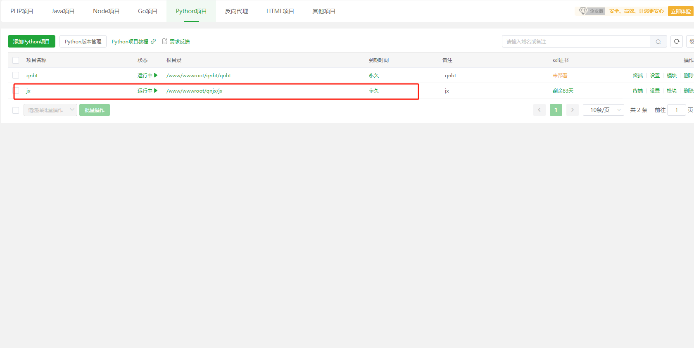
Task: Open 设置 for the qnbt project
Action: (655, 76)
